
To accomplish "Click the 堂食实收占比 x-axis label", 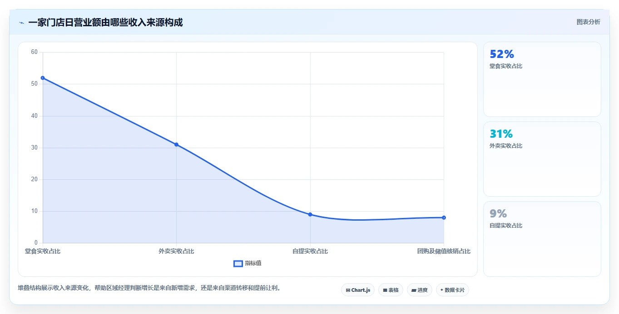I will click(43, 251).
